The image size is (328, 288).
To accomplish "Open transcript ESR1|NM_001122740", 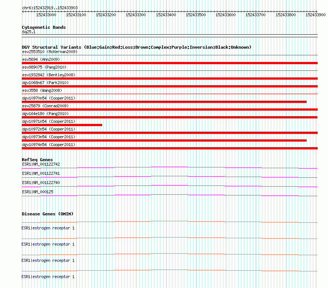I will [41, 183].
